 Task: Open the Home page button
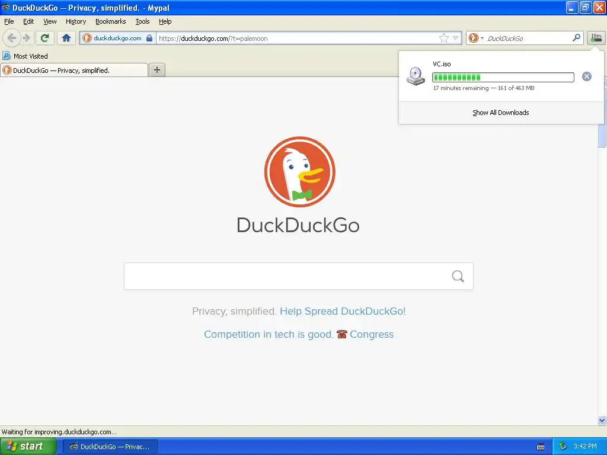click(x=66, y=38)
